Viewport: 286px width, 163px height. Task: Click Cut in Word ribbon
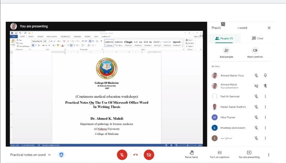pyautogui.click(x=19, y=40)
